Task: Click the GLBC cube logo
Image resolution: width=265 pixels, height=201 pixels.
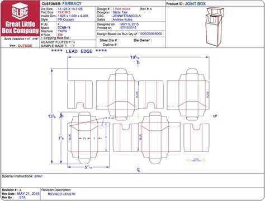Action: tap(20, 11)
